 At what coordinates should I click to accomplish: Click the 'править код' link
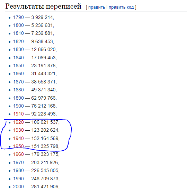[x=121, y=7]
